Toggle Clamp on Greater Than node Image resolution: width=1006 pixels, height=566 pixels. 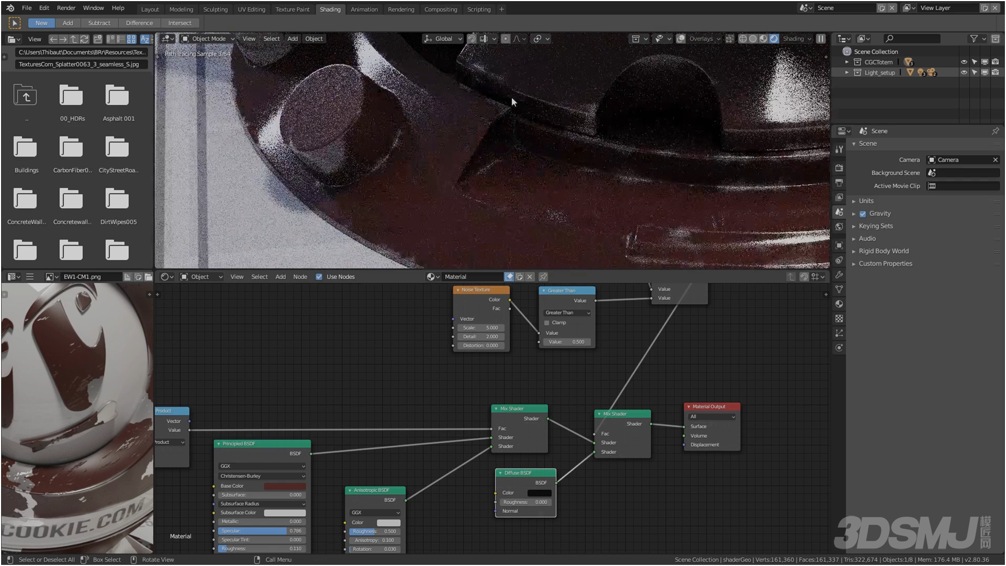tap(546, 323)
